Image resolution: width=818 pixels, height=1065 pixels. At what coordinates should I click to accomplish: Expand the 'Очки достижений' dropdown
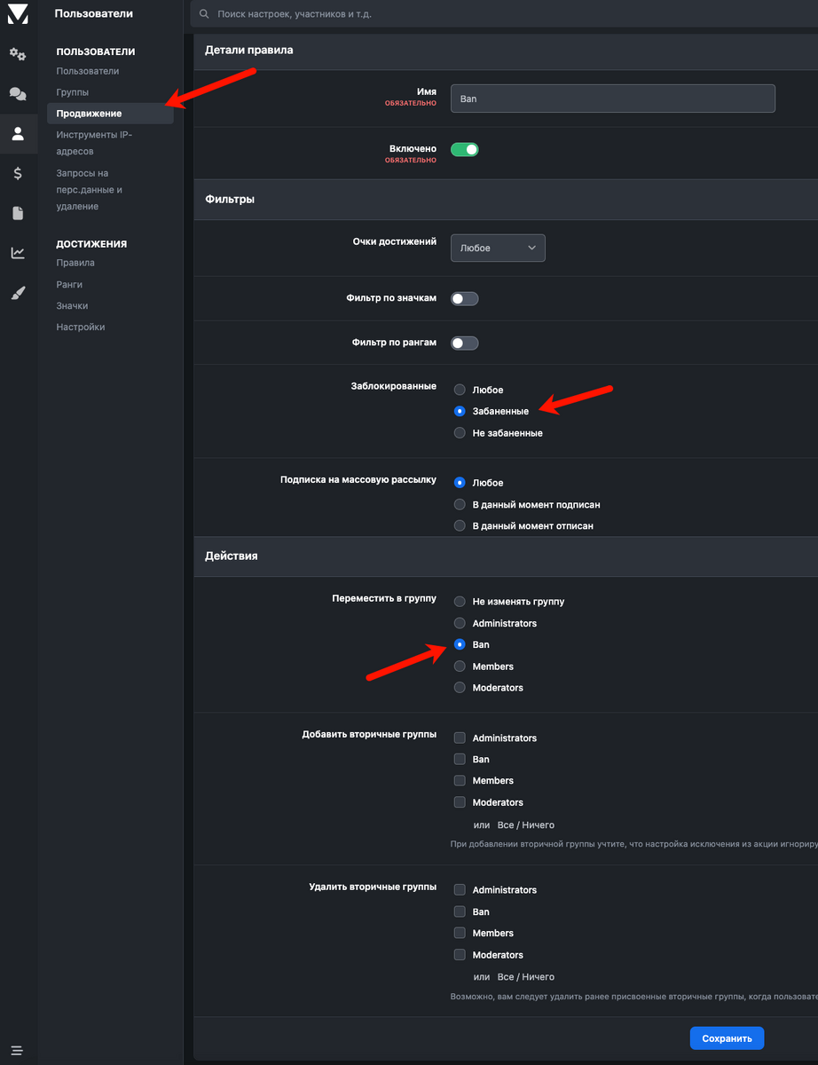pyautogui.click(x=498, y=248)
